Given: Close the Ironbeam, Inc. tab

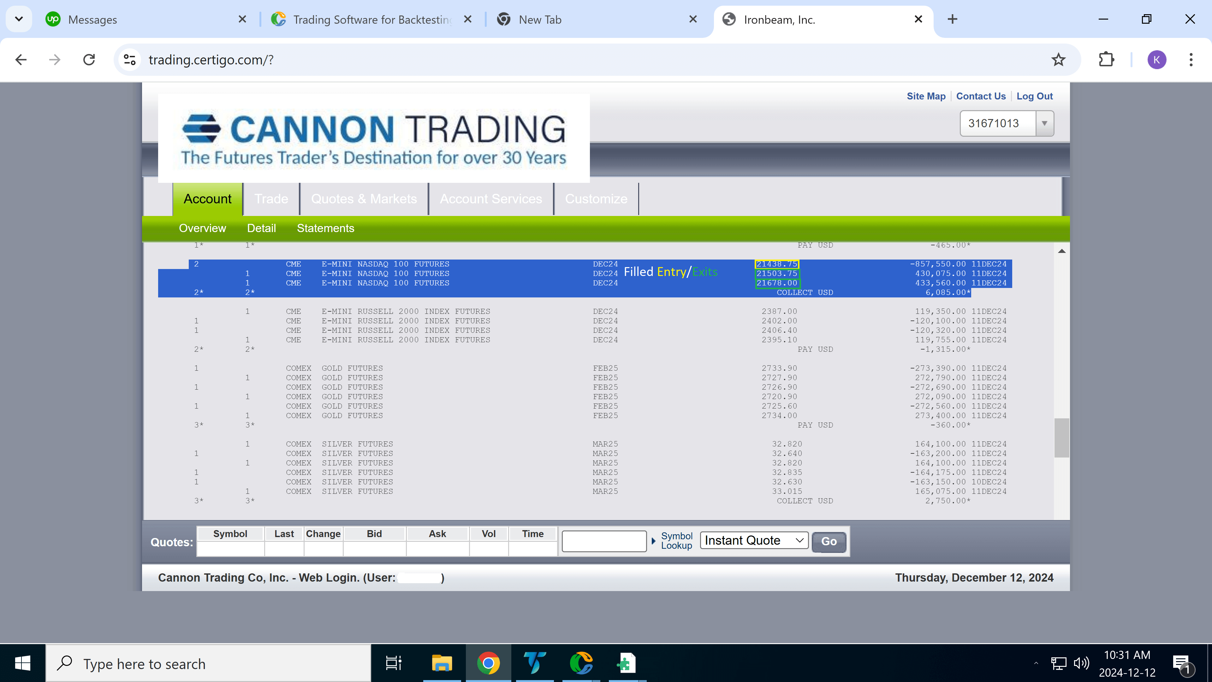Looking at the screenshot, I should point(918,19).
